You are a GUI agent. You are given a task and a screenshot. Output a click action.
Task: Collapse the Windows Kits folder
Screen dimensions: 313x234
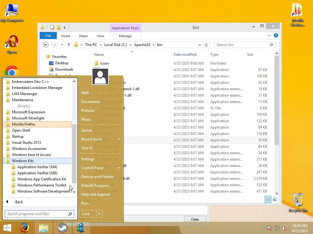click(37, 161)
